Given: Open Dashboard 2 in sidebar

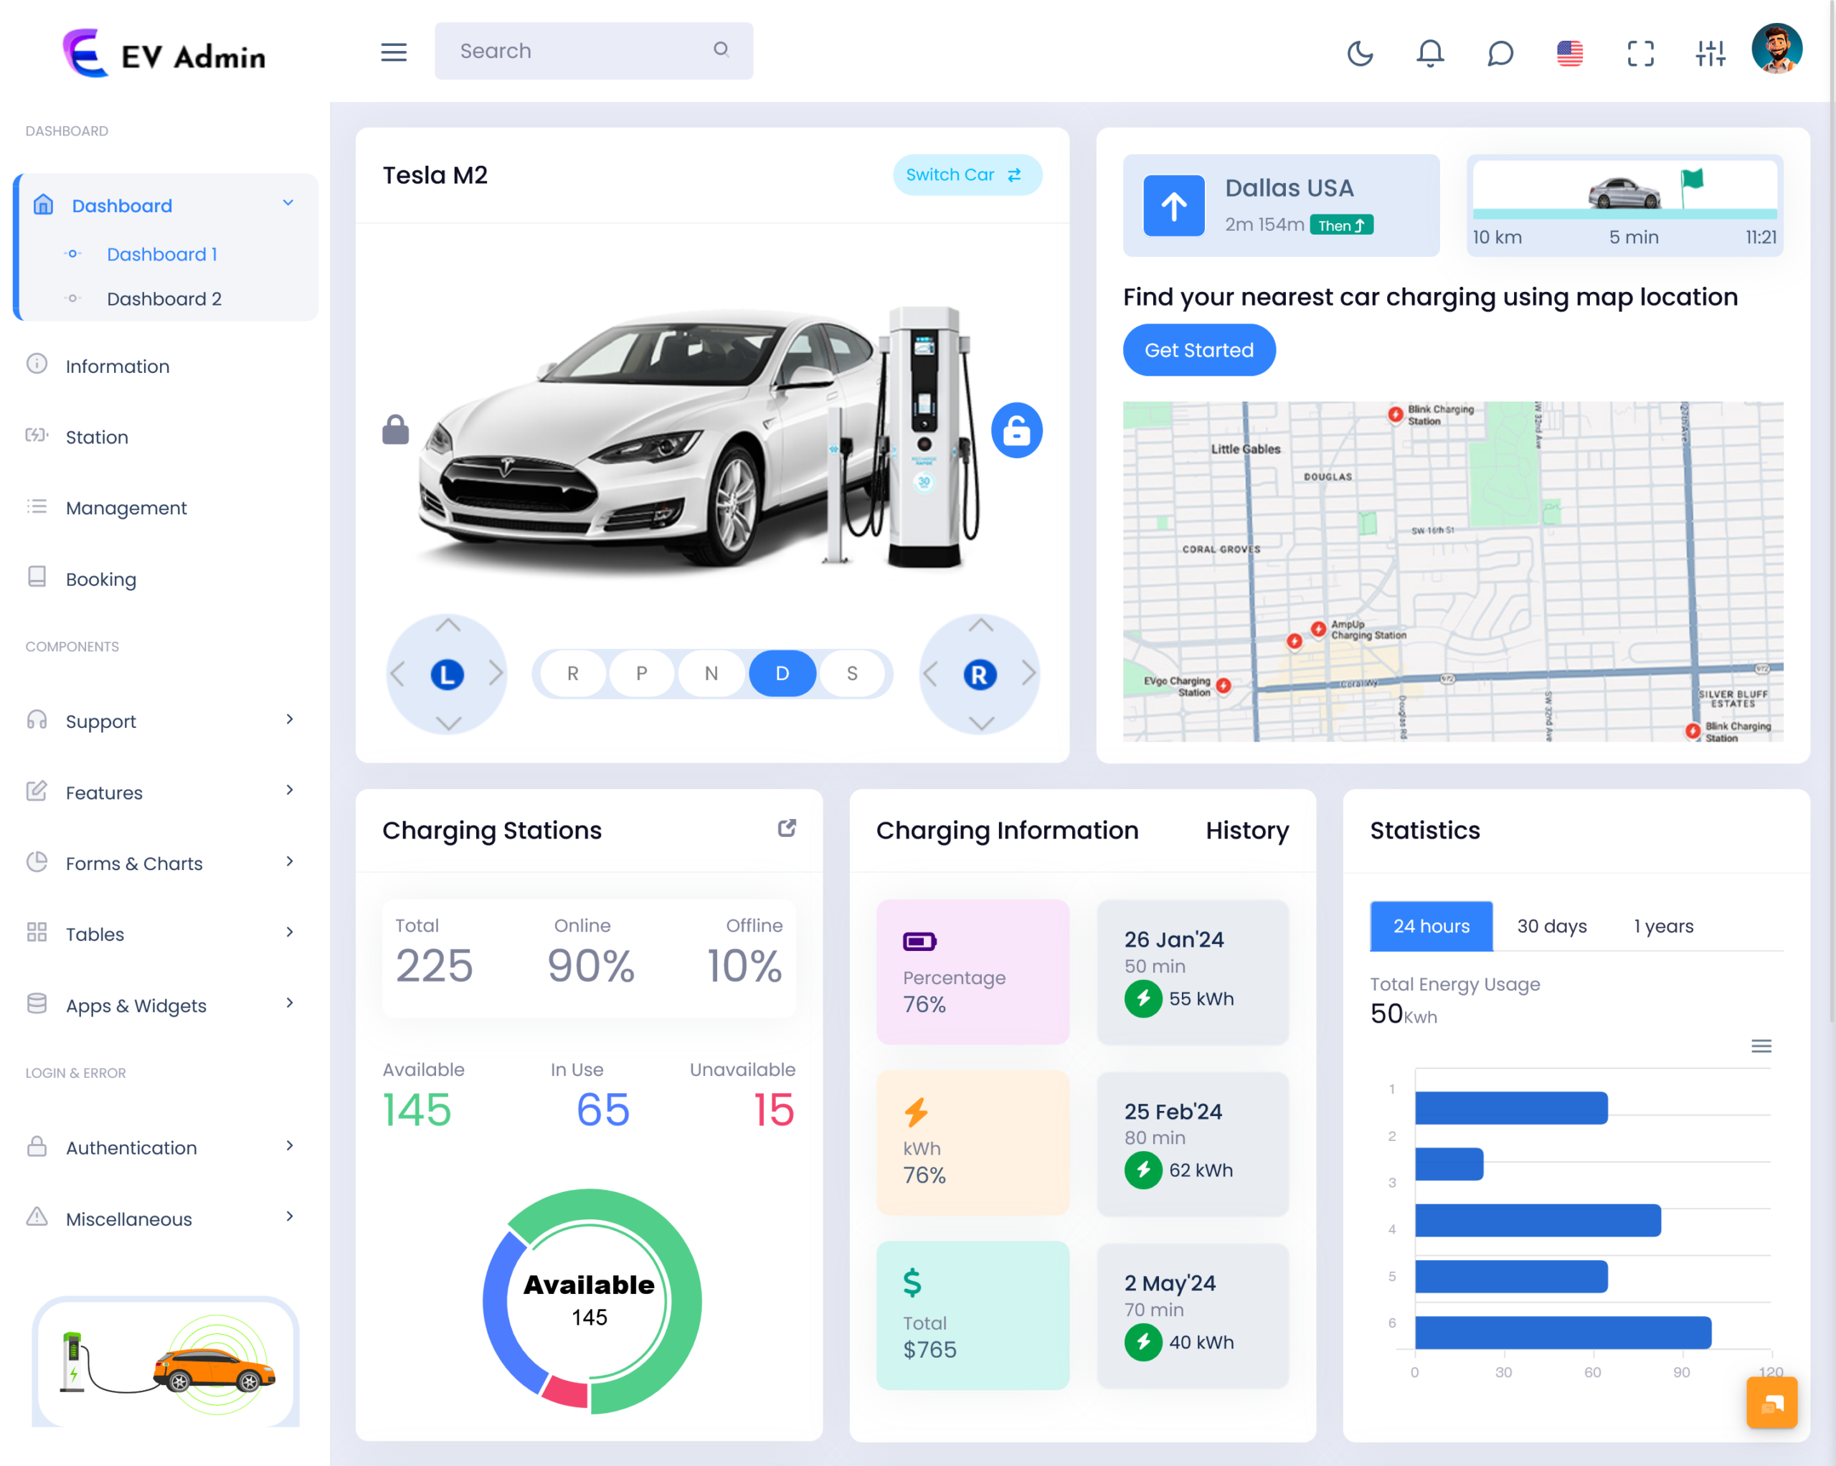Looking at the screenshot, I should click(x=164, y=299).
